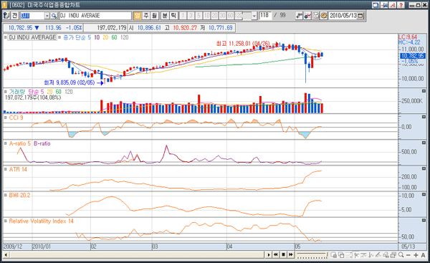
Task: Click the DJ INDU AVERAGE name field
Action: [x=95, y=16]
